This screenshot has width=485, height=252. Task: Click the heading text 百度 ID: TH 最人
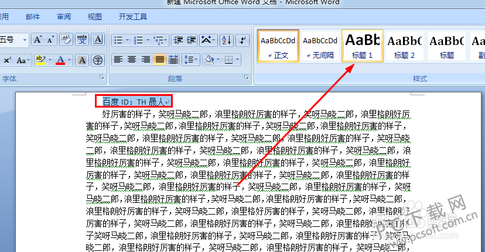[x=134, y=102]
